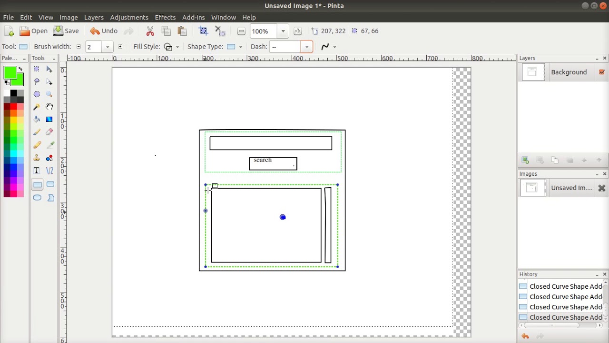This screenshot has width=609, height=343.
Task: Open the Effects menu
Action: click(x=165, y=17)
